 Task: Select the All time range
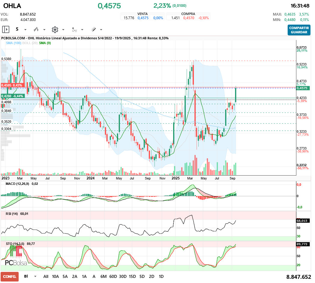[x=46, y=276]
